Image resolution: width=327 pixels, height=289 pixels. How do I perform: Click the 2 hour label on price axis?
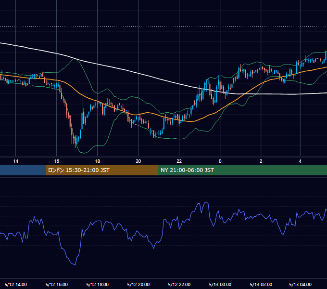(x=261, y=161)
